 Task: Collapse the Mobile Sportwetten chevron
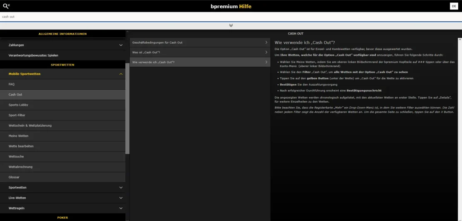121,74
